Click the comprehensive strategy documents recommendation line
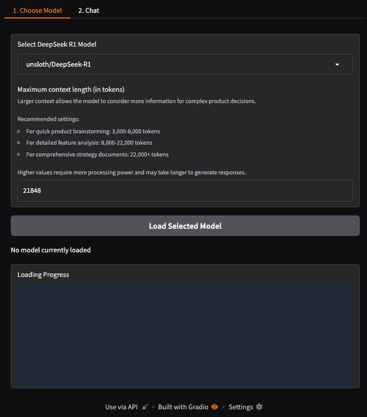 pos(97,154)
